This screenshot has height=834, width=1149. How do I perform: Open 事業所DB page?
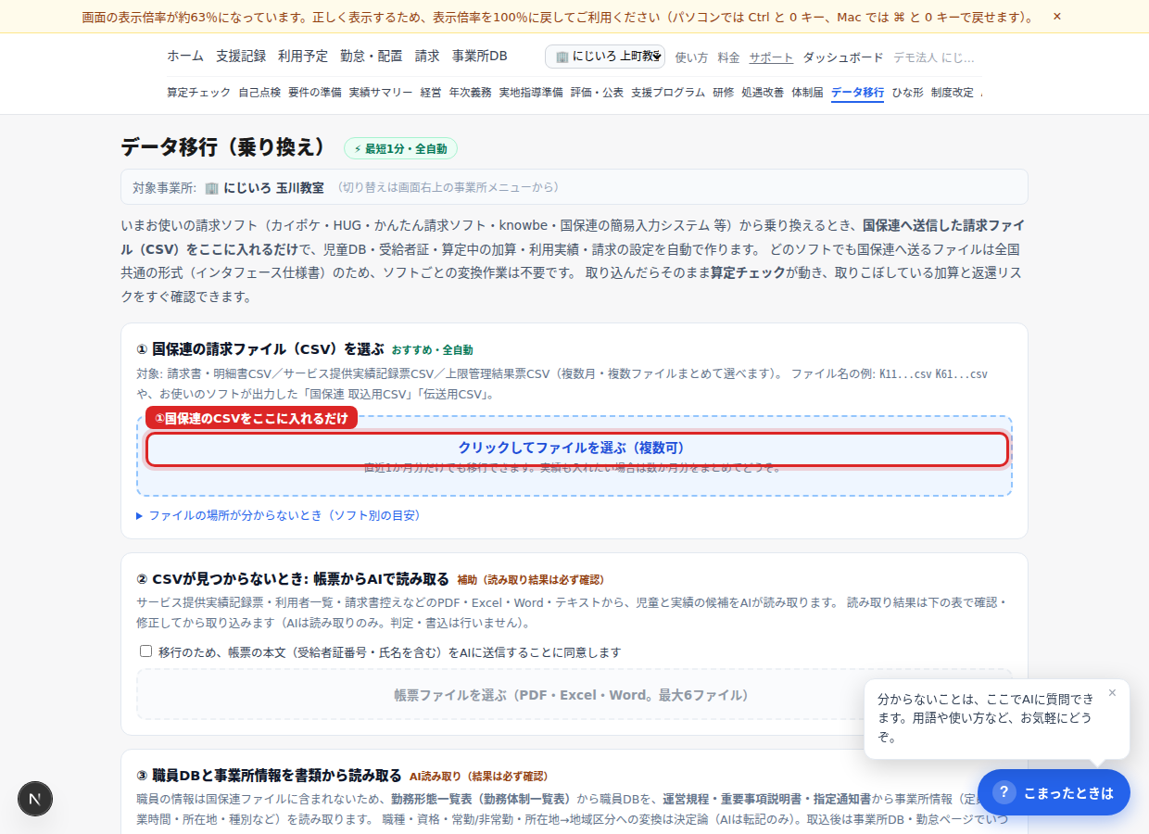480,57
